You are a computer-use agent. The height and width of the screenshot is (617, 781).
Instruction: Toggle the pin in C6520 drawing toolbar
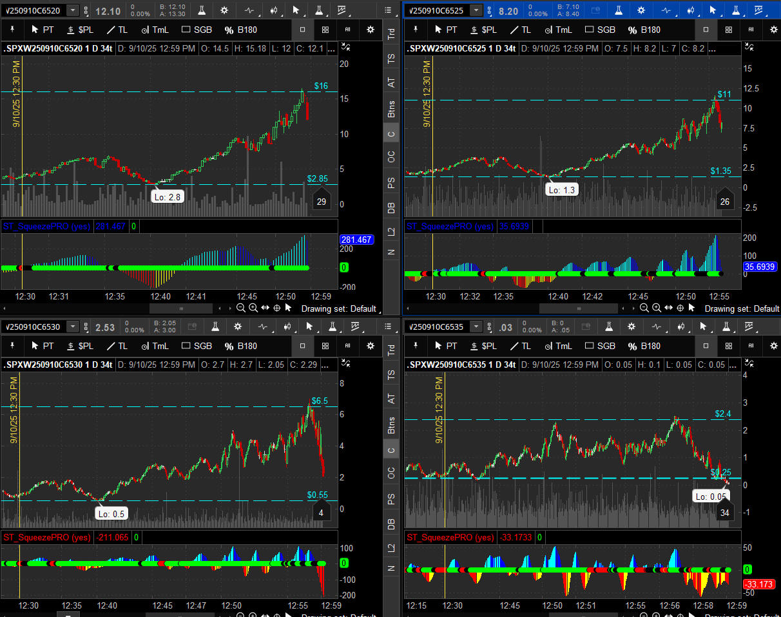pos(12,30)
